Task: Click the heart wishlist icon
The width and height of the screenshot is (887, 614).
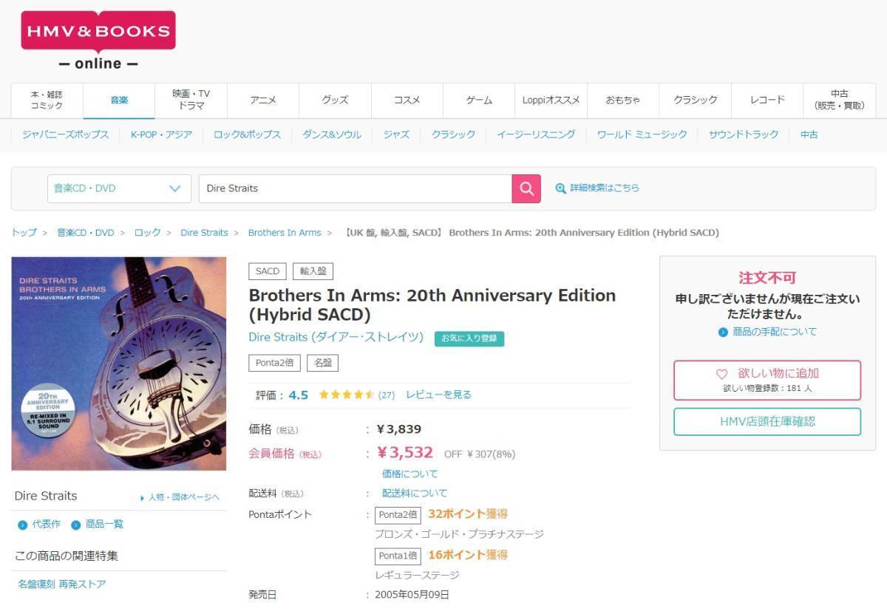Action: pos(722,374)
